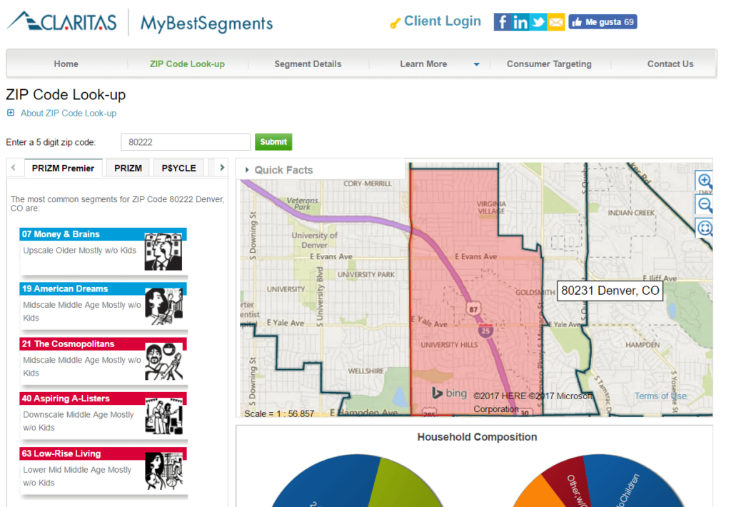Click dark red Other slice of right pie
731x507 pixels.
(572, 482)
